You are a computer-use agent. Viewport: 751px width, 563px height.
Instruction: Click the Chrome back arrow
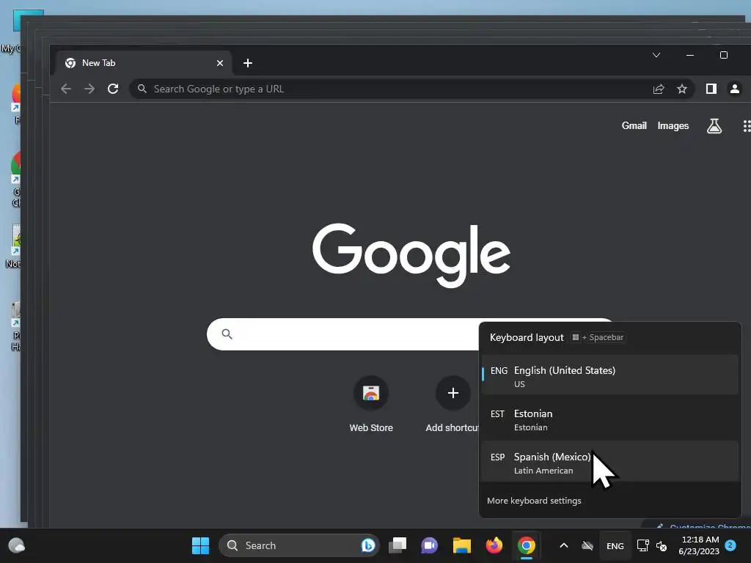point(66,89)
